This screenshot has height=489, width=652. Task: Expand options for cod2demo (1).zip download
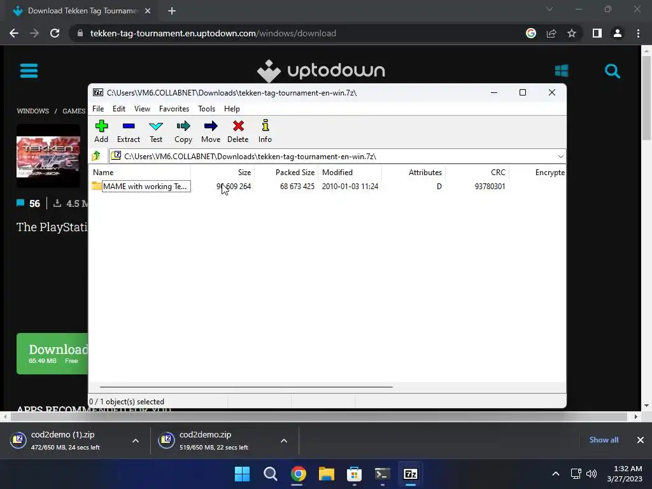click(136, 441)
